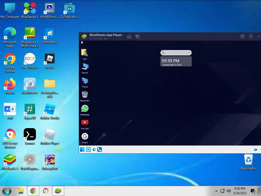The width and height of the screenshot is (261, 196).
Task: Launch WhatsApp in BlueStacks
Action: pos(85,110)
